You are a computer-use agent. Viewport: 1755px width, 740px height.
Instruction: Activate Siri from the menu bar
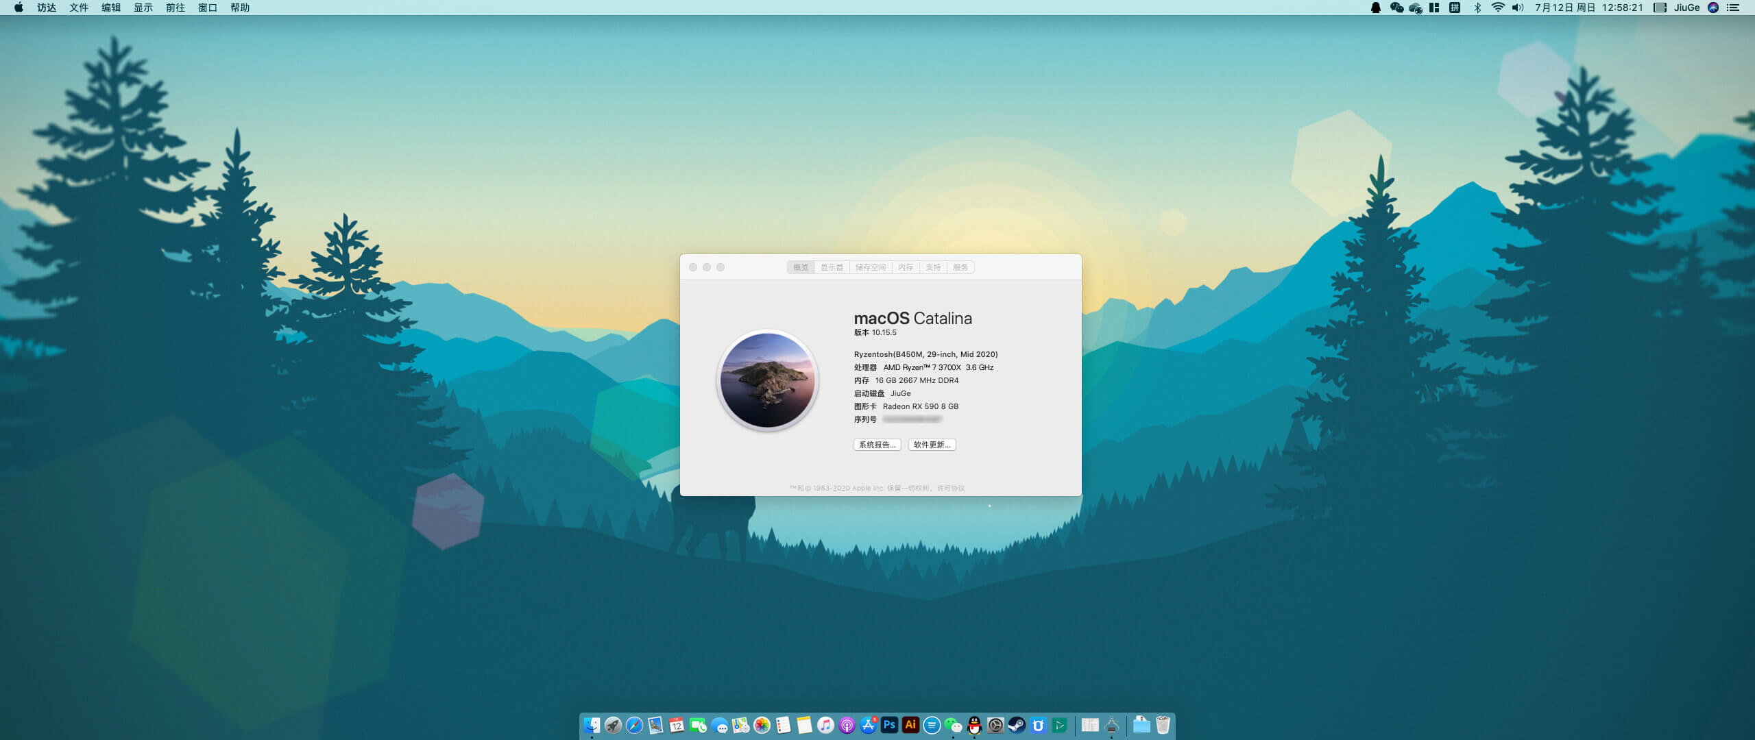1713,8
